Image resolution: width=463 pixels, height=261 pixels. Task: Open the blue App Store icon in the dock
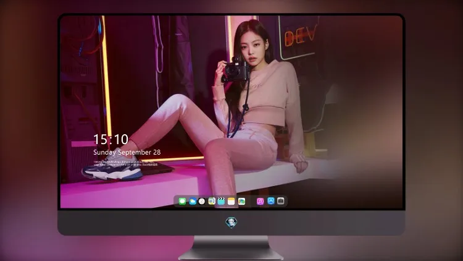pos(271,201)
